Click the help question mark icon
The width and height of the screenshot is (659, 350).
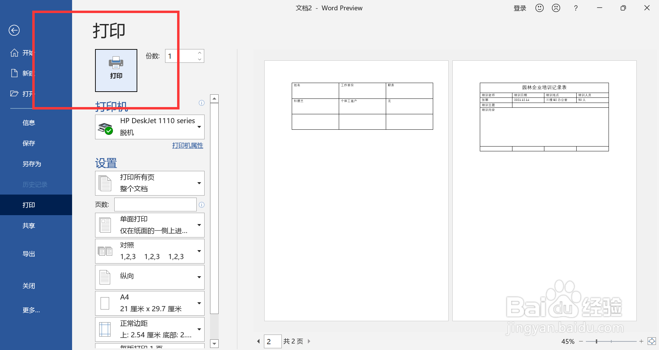[x=576, y=8]
